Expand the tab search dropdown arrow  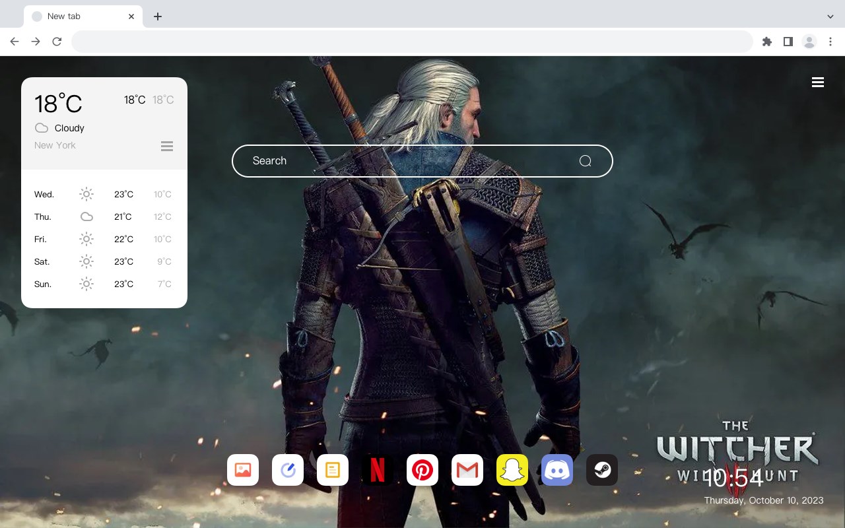[x=830, y=16]
